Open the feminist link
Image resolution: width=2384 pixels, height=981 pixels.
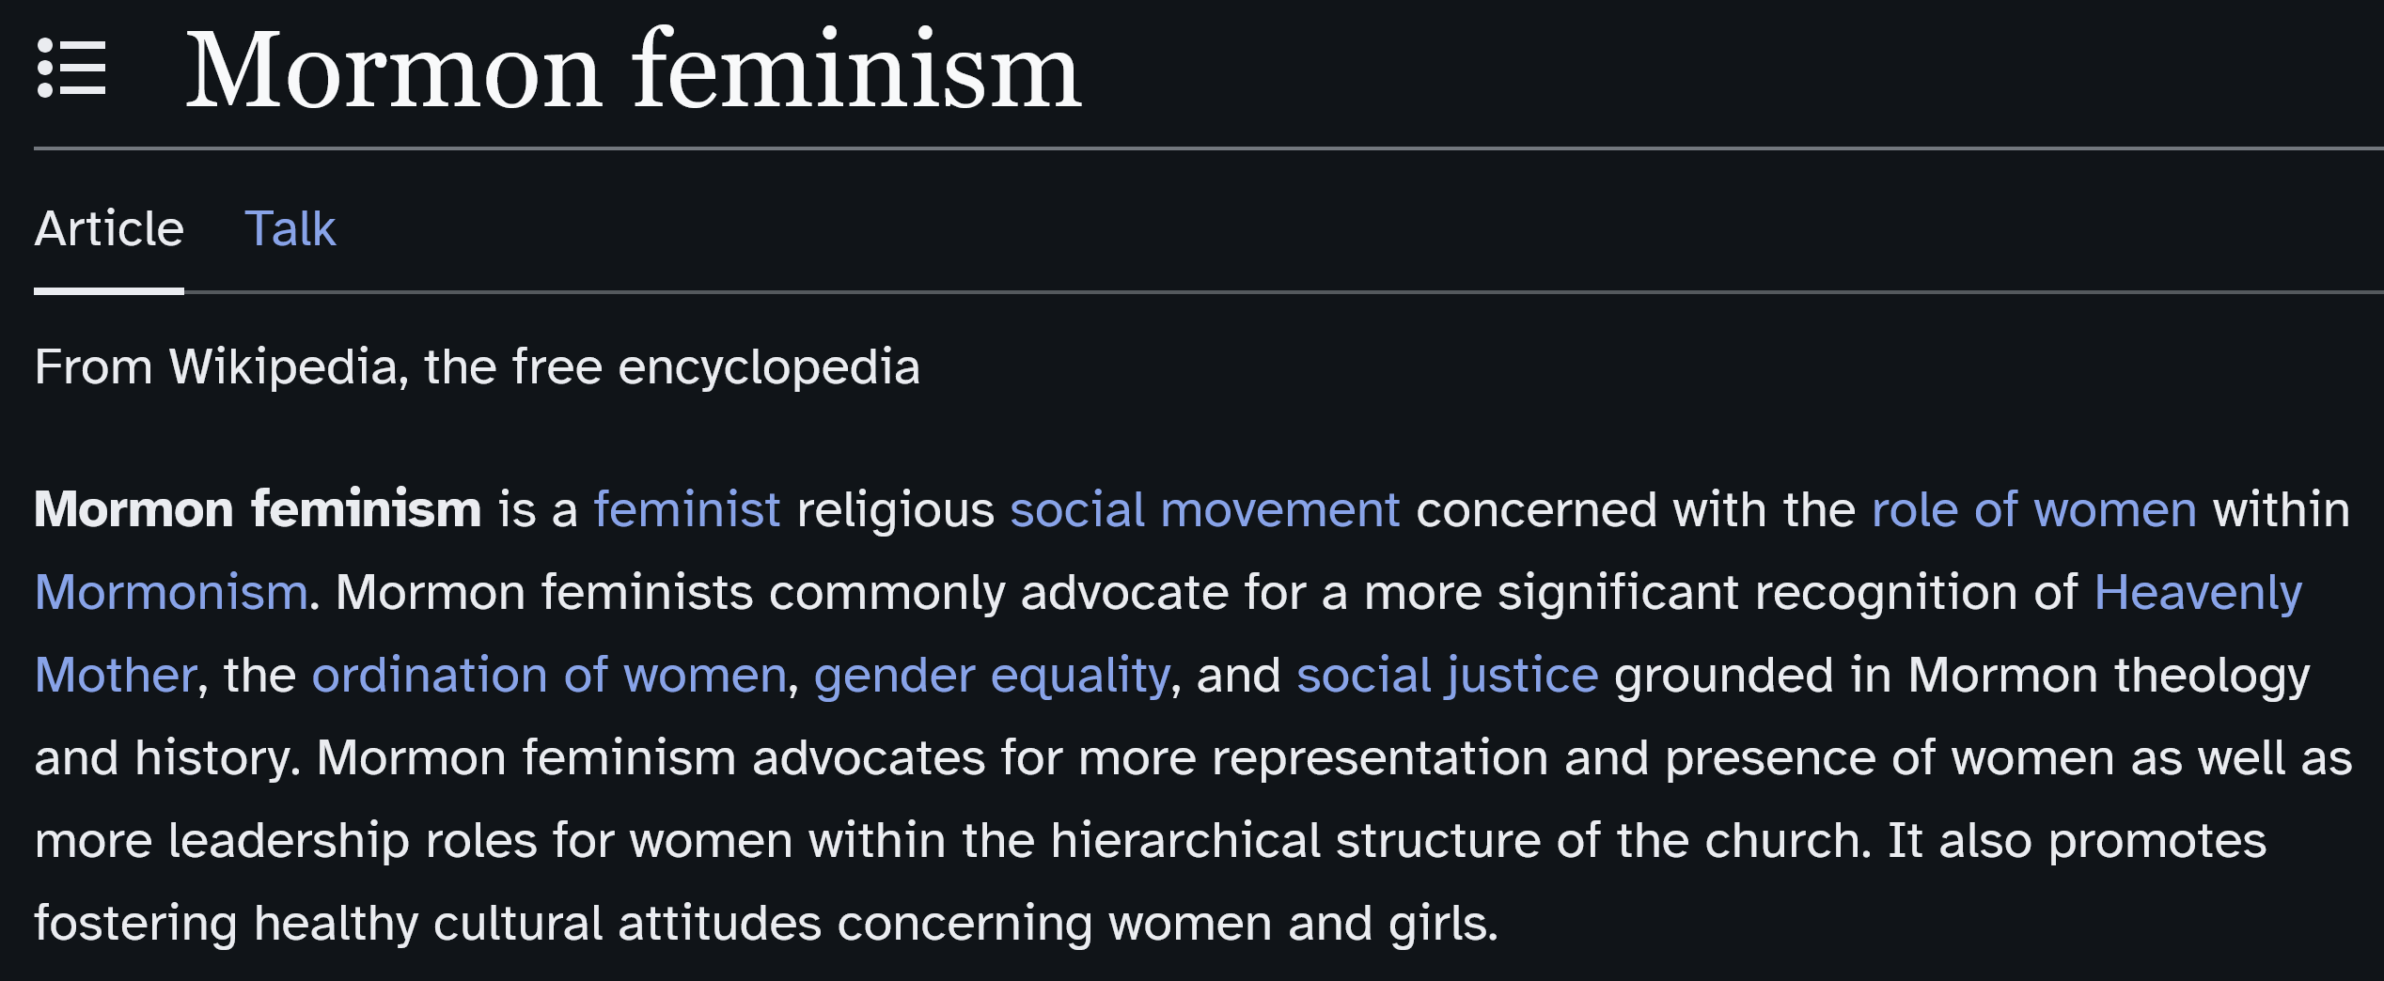pos(687,509)
